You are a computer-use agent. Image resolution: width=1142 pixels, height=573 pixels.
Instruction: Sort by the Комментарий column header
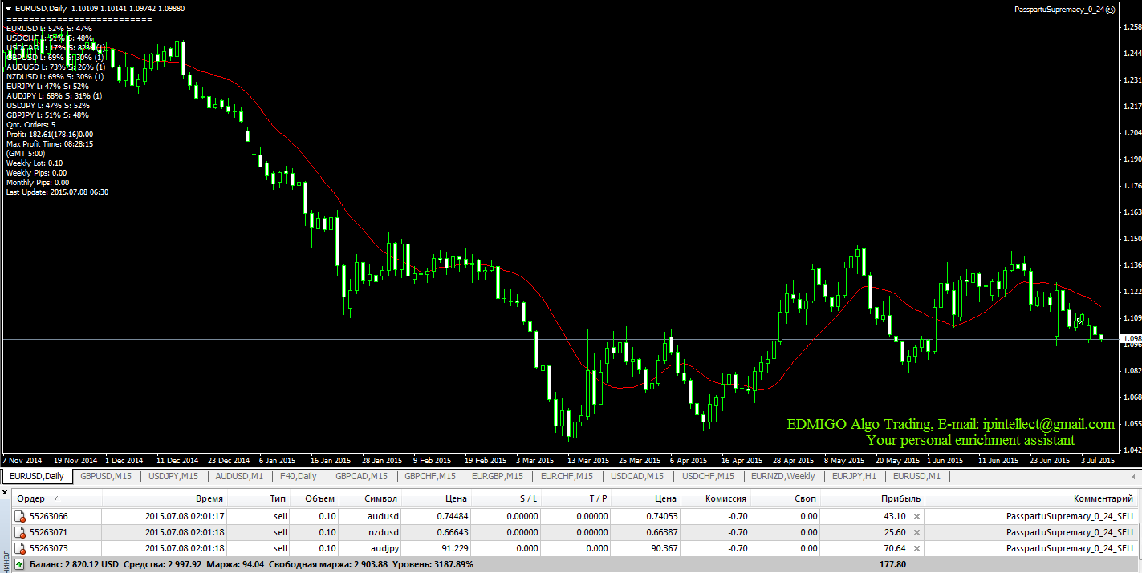(1031, 498)
